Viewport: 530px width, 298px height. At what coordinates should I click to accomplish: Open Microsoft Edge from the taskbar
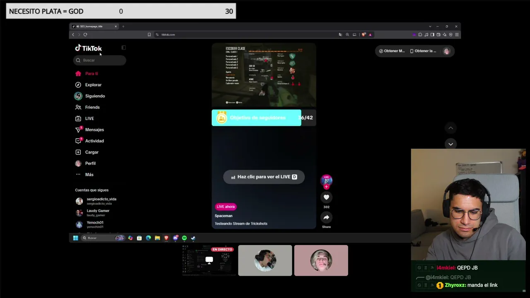coord(148,238)
